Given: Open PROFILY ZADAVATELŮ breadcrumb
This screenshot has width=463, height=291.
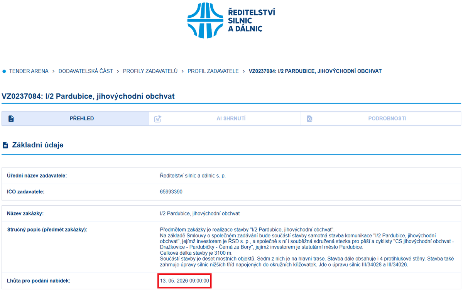Looking at the screenshot, I should coord(150,71).
